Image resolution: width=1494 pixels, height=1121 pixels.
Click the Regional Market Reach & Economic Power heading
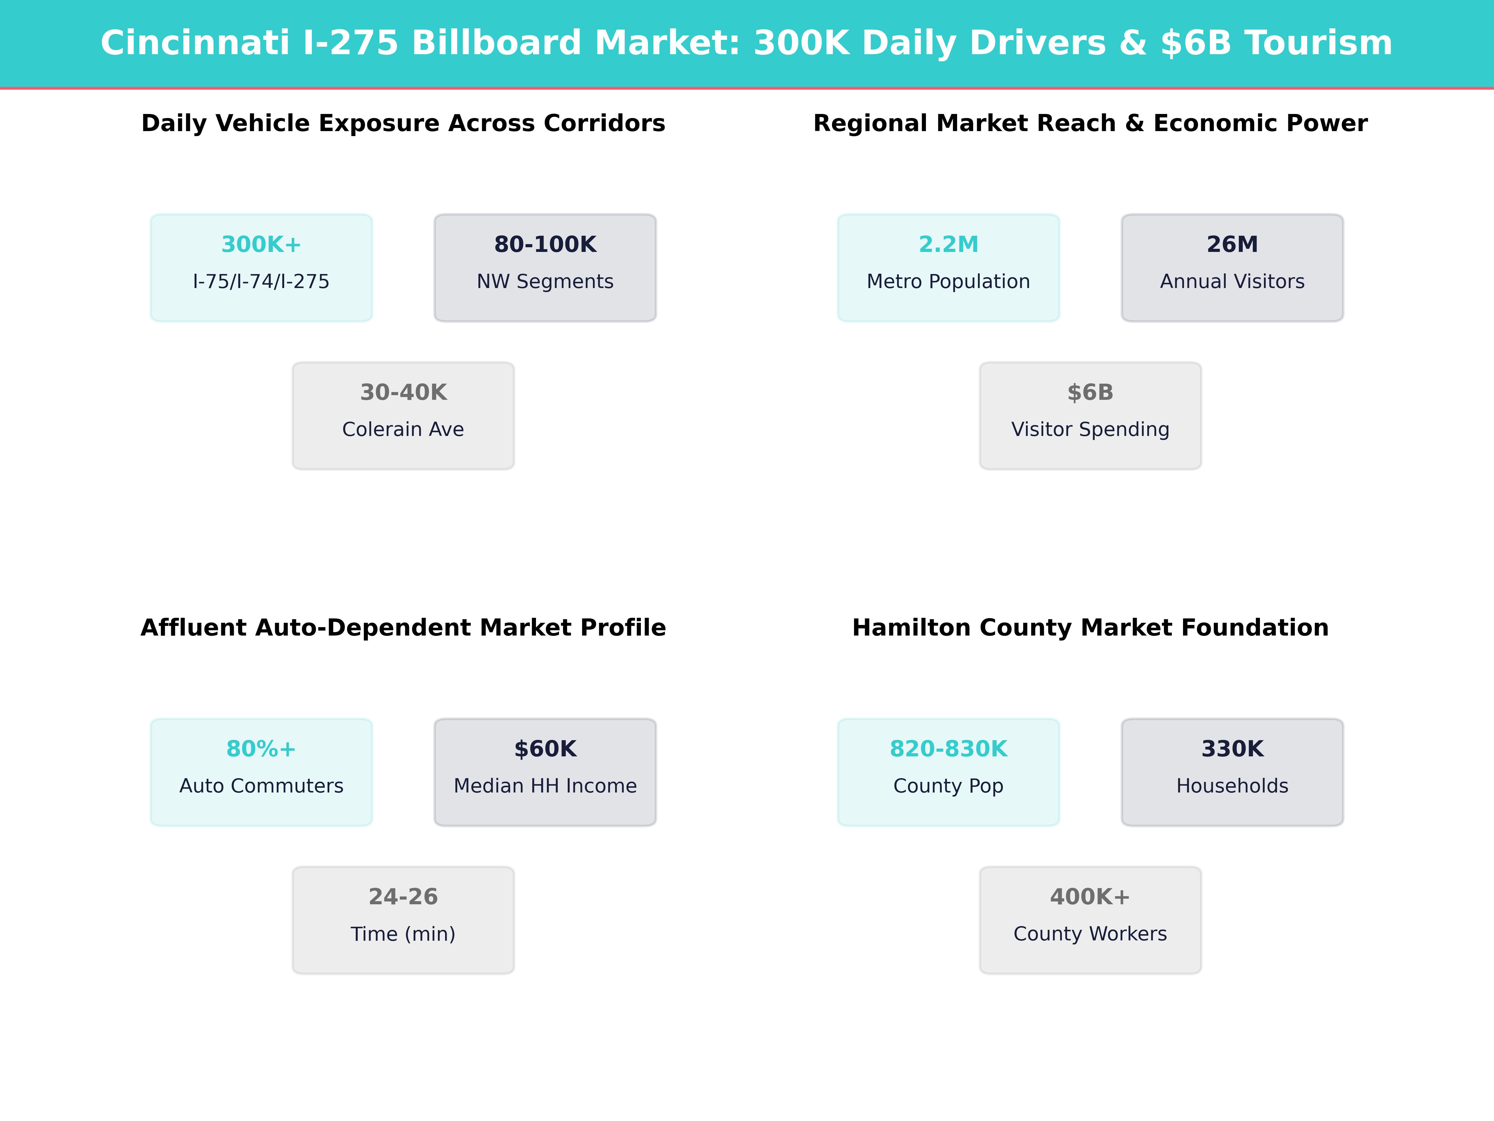(1090, 123)
